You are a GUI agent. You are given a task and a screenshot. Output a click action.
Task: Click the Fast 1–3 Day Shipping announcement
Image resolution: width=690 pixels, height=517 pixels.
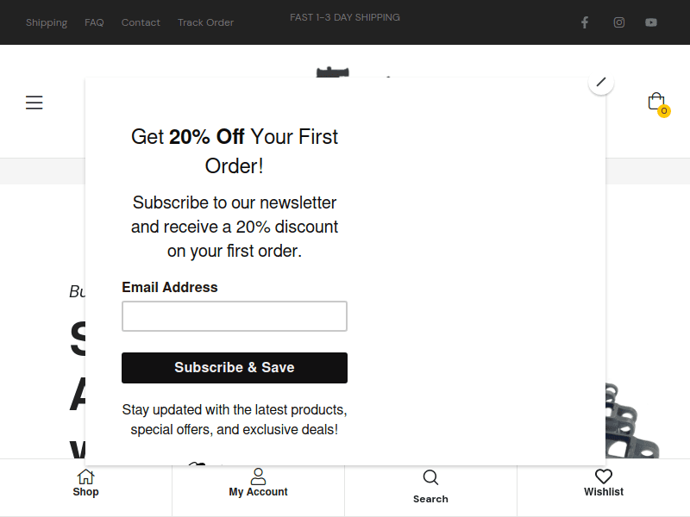pyautogui.click(x=345, y=17)
